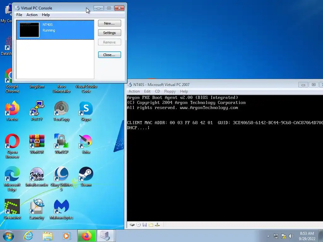
Task: Click the volume speaker tray icon
Action: (x=291, y=236)
